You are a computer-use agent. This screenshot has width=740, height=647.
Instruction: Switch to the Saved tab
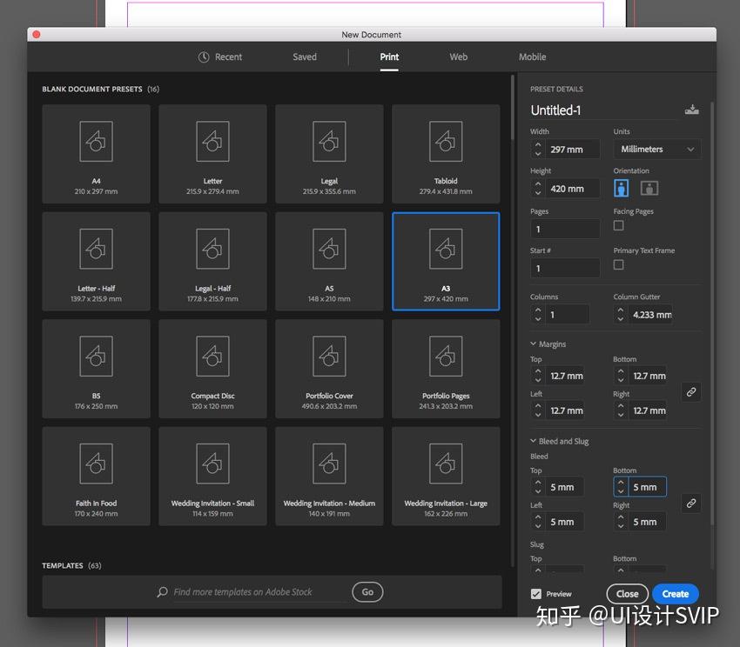pos(305,57)
